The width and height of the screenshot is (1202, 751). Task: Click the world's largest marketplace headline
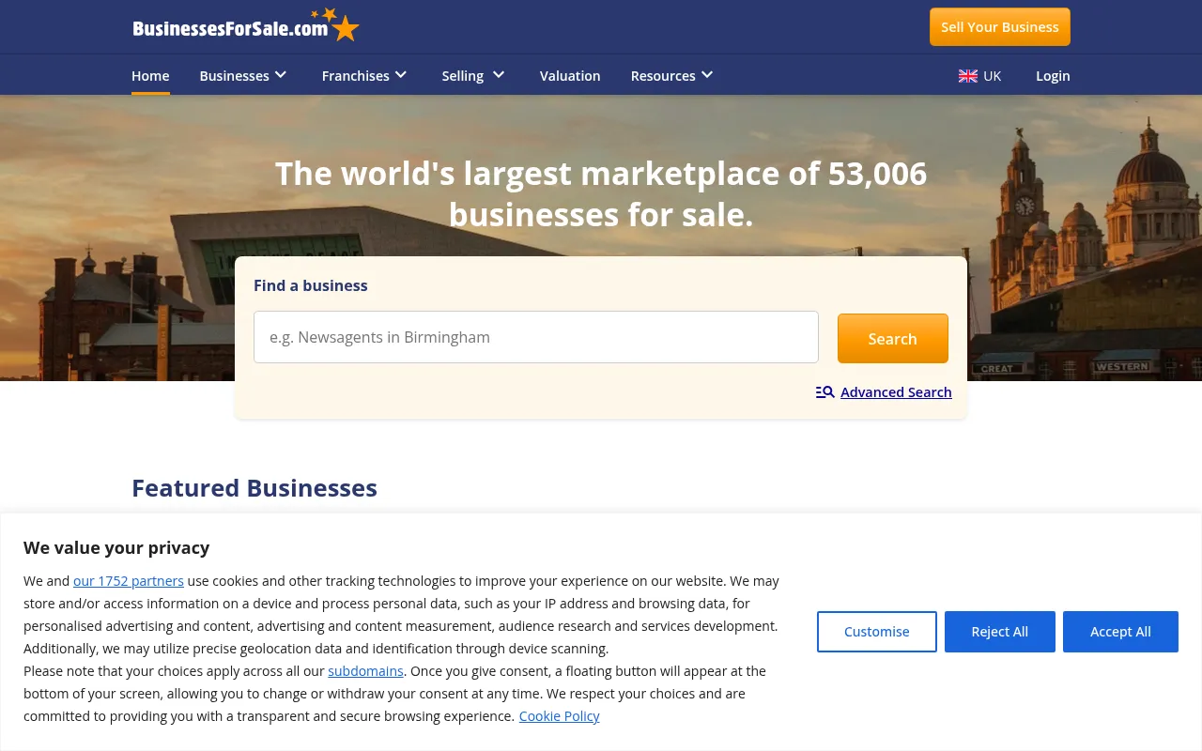(601, 193)
